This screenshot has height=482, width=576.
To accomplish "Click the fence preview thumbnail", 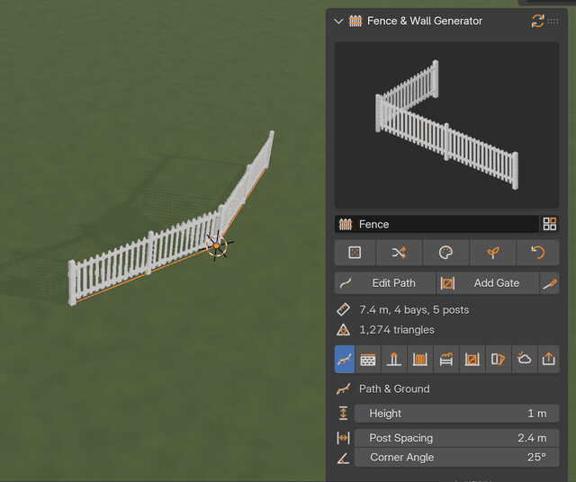I will point(446,125).
